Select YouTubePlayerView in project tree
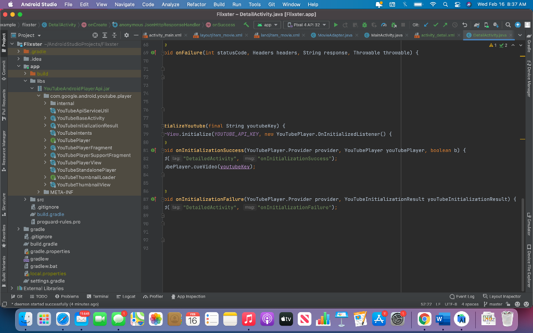The height and width of the screenshot is (333, 533). [x=79, y=162]
